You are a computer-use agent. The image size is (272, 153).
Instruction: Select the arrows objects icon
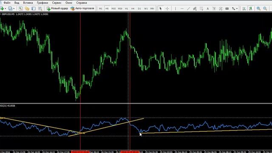pyautogui.click(x=234, y=8)
